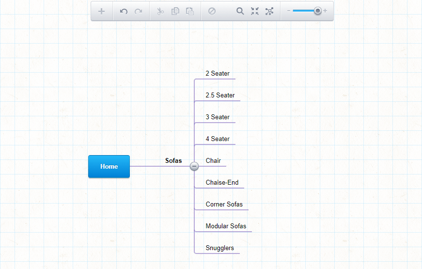Collapse the Sofas branch

coord(194,166)
